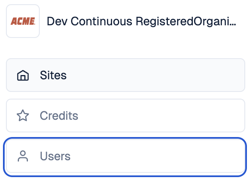This screenshot has height=183, width=252.
Task: Go to Credits via empty row area
Action: click(161, 116)
